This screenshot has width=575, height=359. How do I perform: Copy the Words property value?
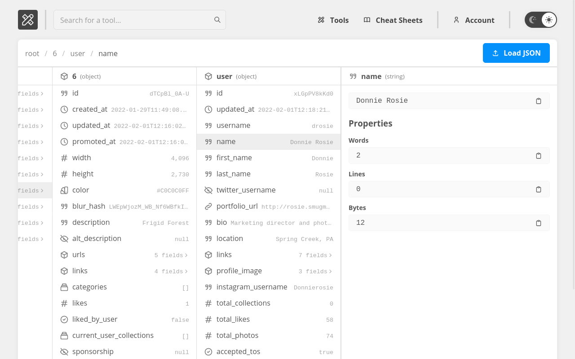[539, 155]
